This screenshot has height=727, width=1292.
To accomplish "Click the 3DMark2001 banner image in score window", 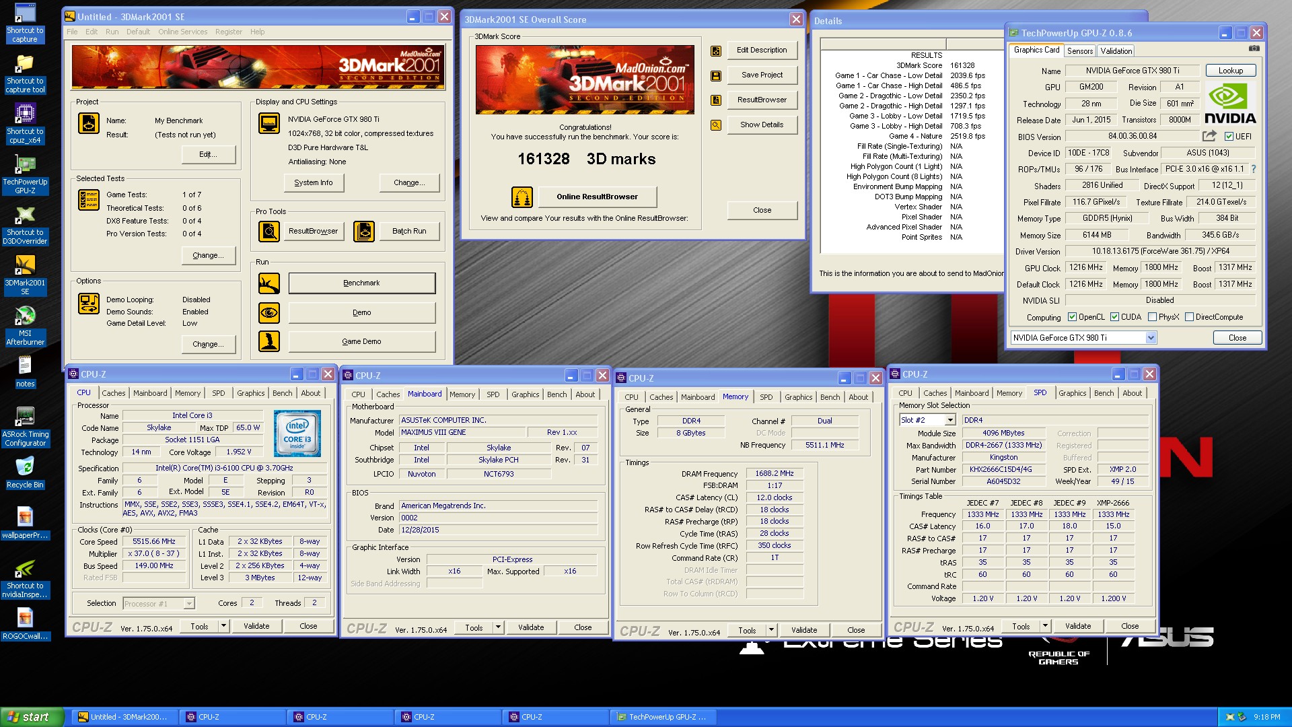I will tap(584, 79).
